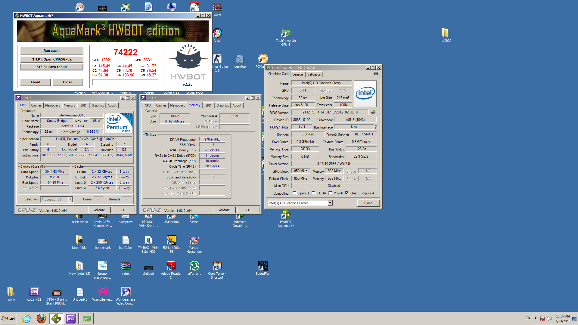Click Run again in Aquamark
Image resolution: width=578 pixels, height=325 pixels.
point(52,51)
